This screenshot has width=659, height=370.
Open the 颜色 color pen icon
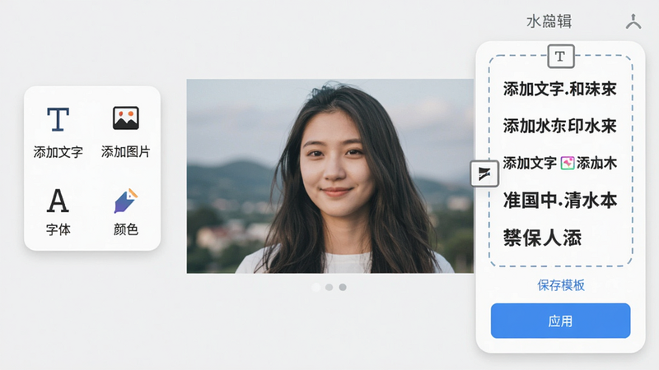tap(126, 201)
